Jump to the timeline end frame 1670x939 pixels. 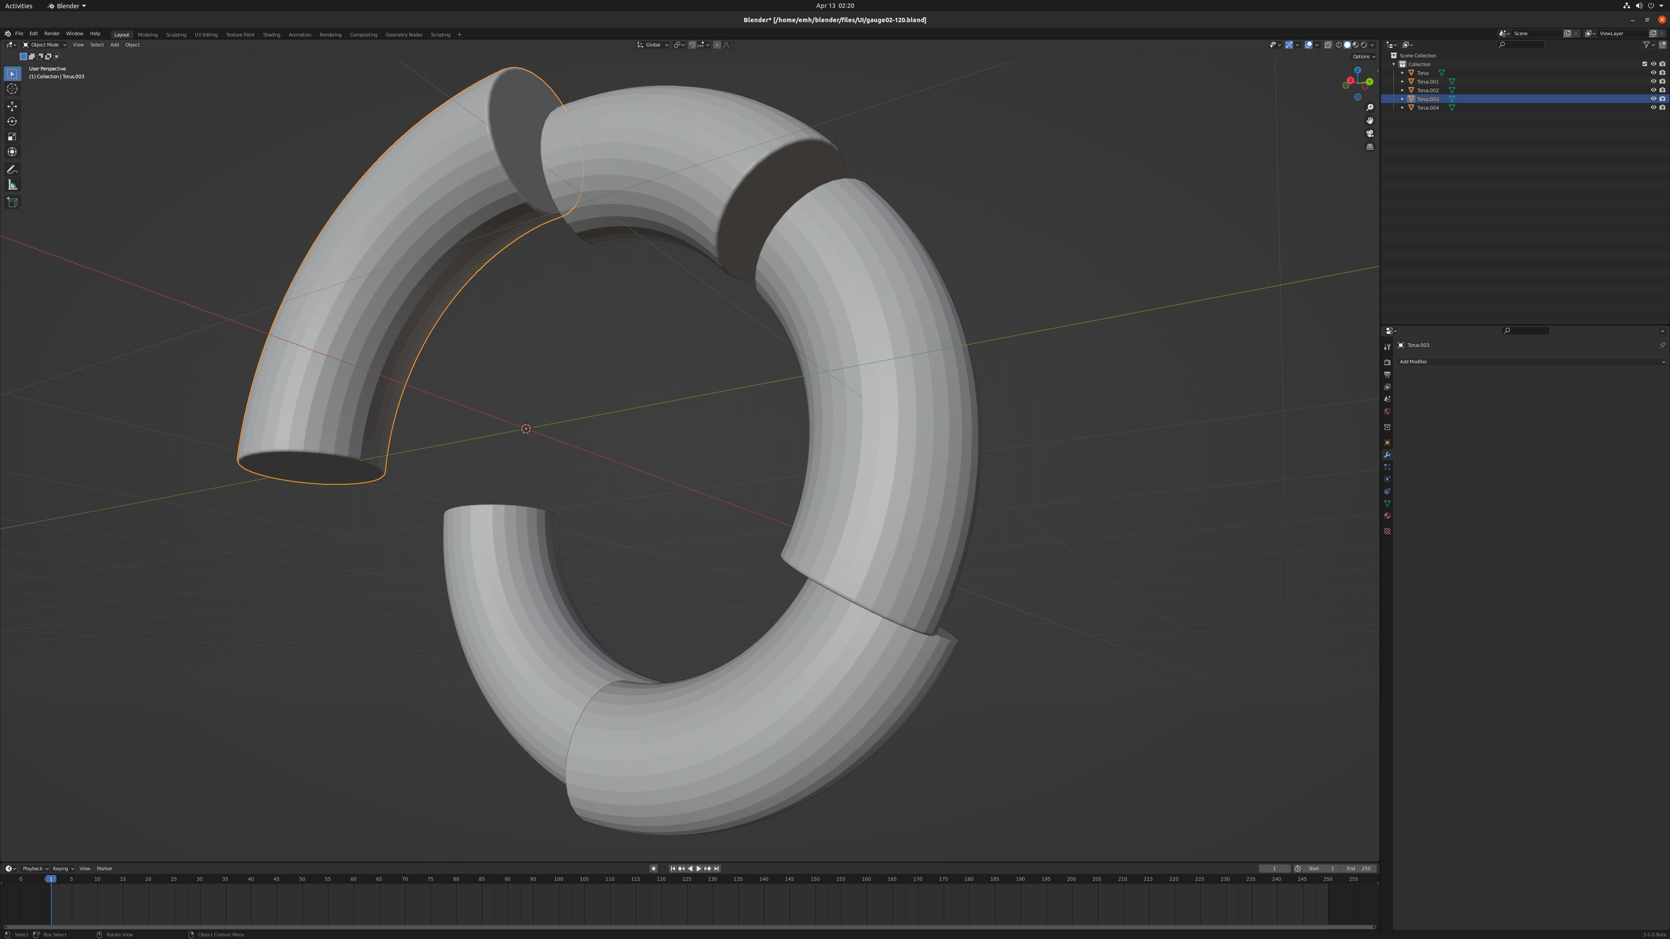pos(716,869)
